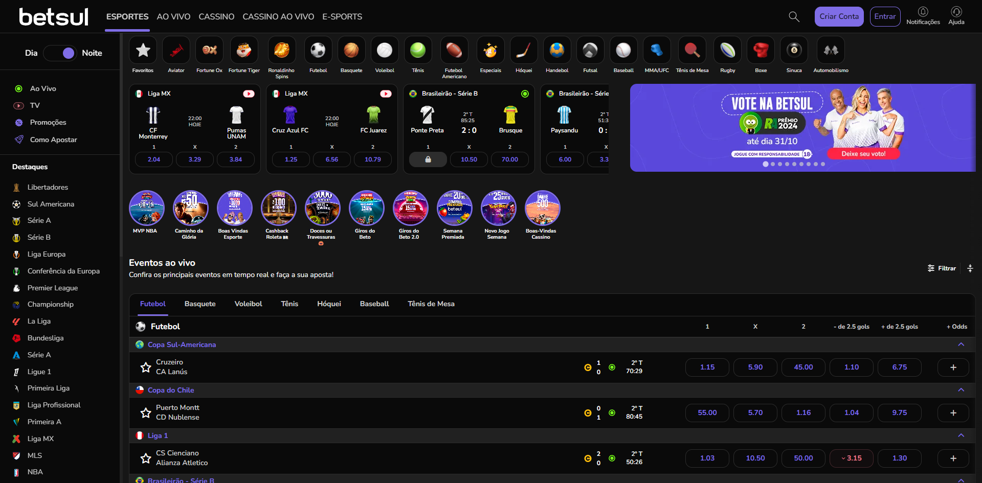Viewport: 982px width, 483px height.
Task: Select the Baseball icon in the sports bar
Action: tap(623, 50)
